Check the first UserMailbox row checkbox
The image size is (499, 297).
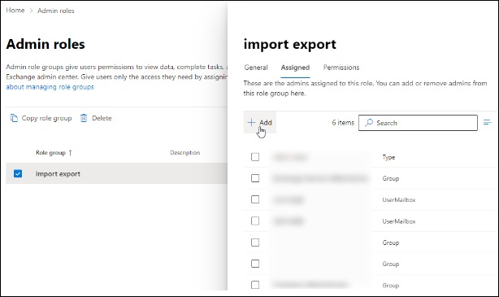tap(255, 199)
